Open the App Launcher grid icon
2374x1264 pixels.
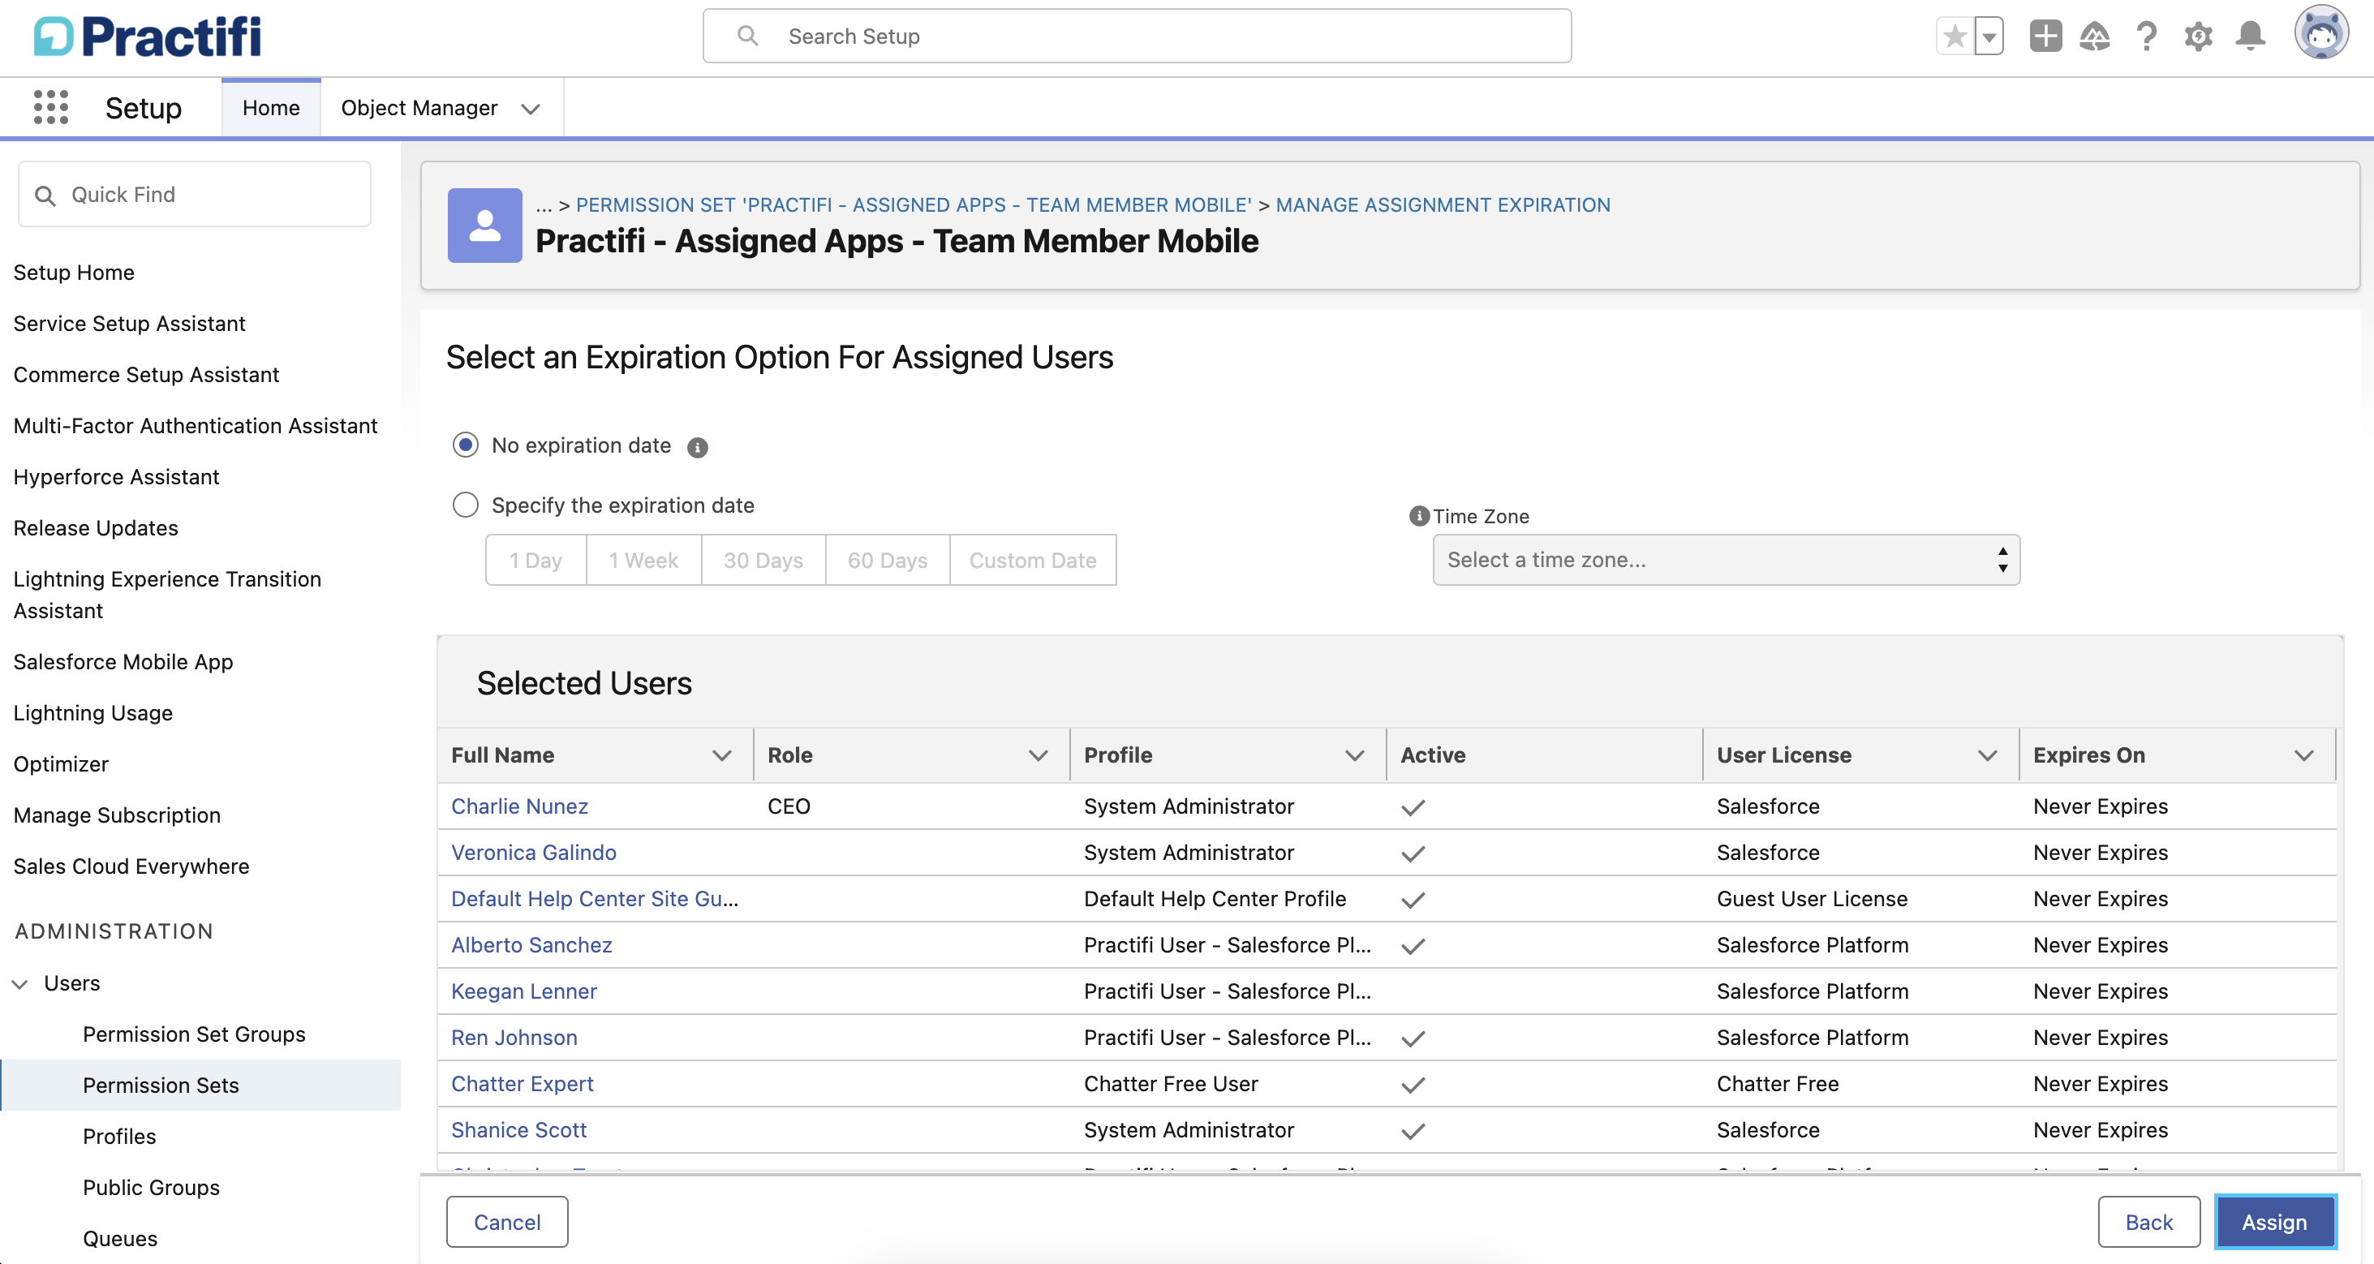point(50,107)
